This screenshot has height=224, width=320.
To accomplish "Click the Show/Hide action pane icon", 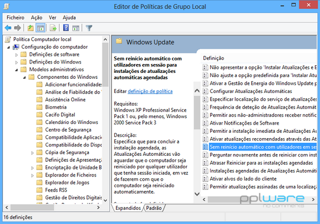I will click(76, 28).
